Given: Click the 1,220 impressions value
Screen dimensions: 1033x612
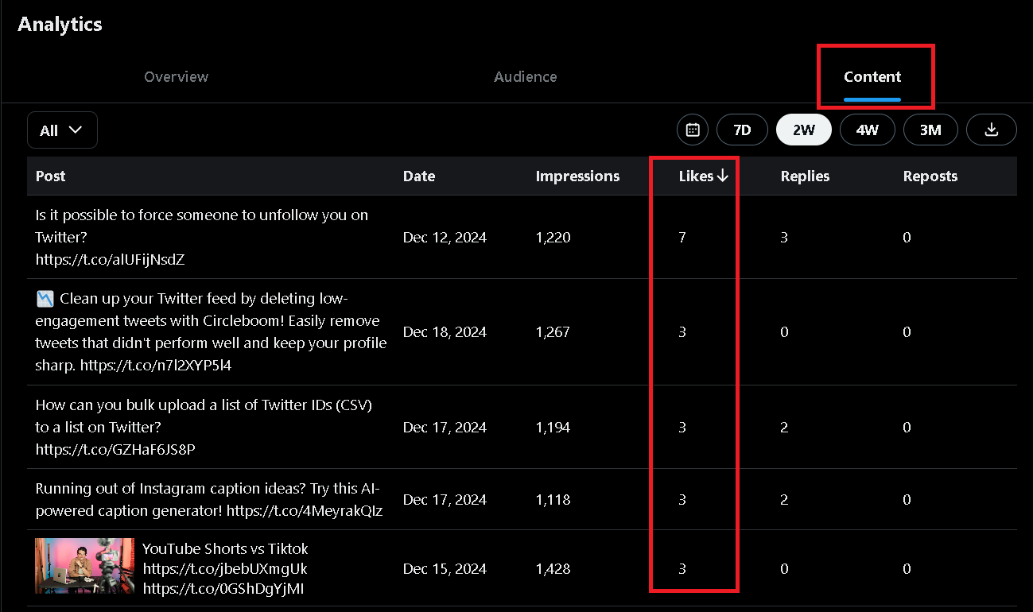Looking at the screenshot, I should (x=553, y=238).
